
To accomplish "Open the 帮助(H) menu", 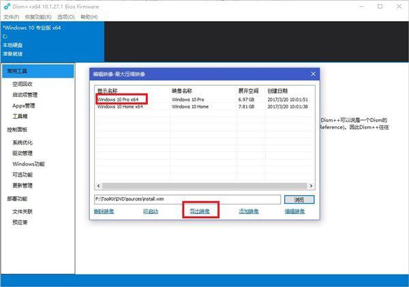I will [89, 15].
